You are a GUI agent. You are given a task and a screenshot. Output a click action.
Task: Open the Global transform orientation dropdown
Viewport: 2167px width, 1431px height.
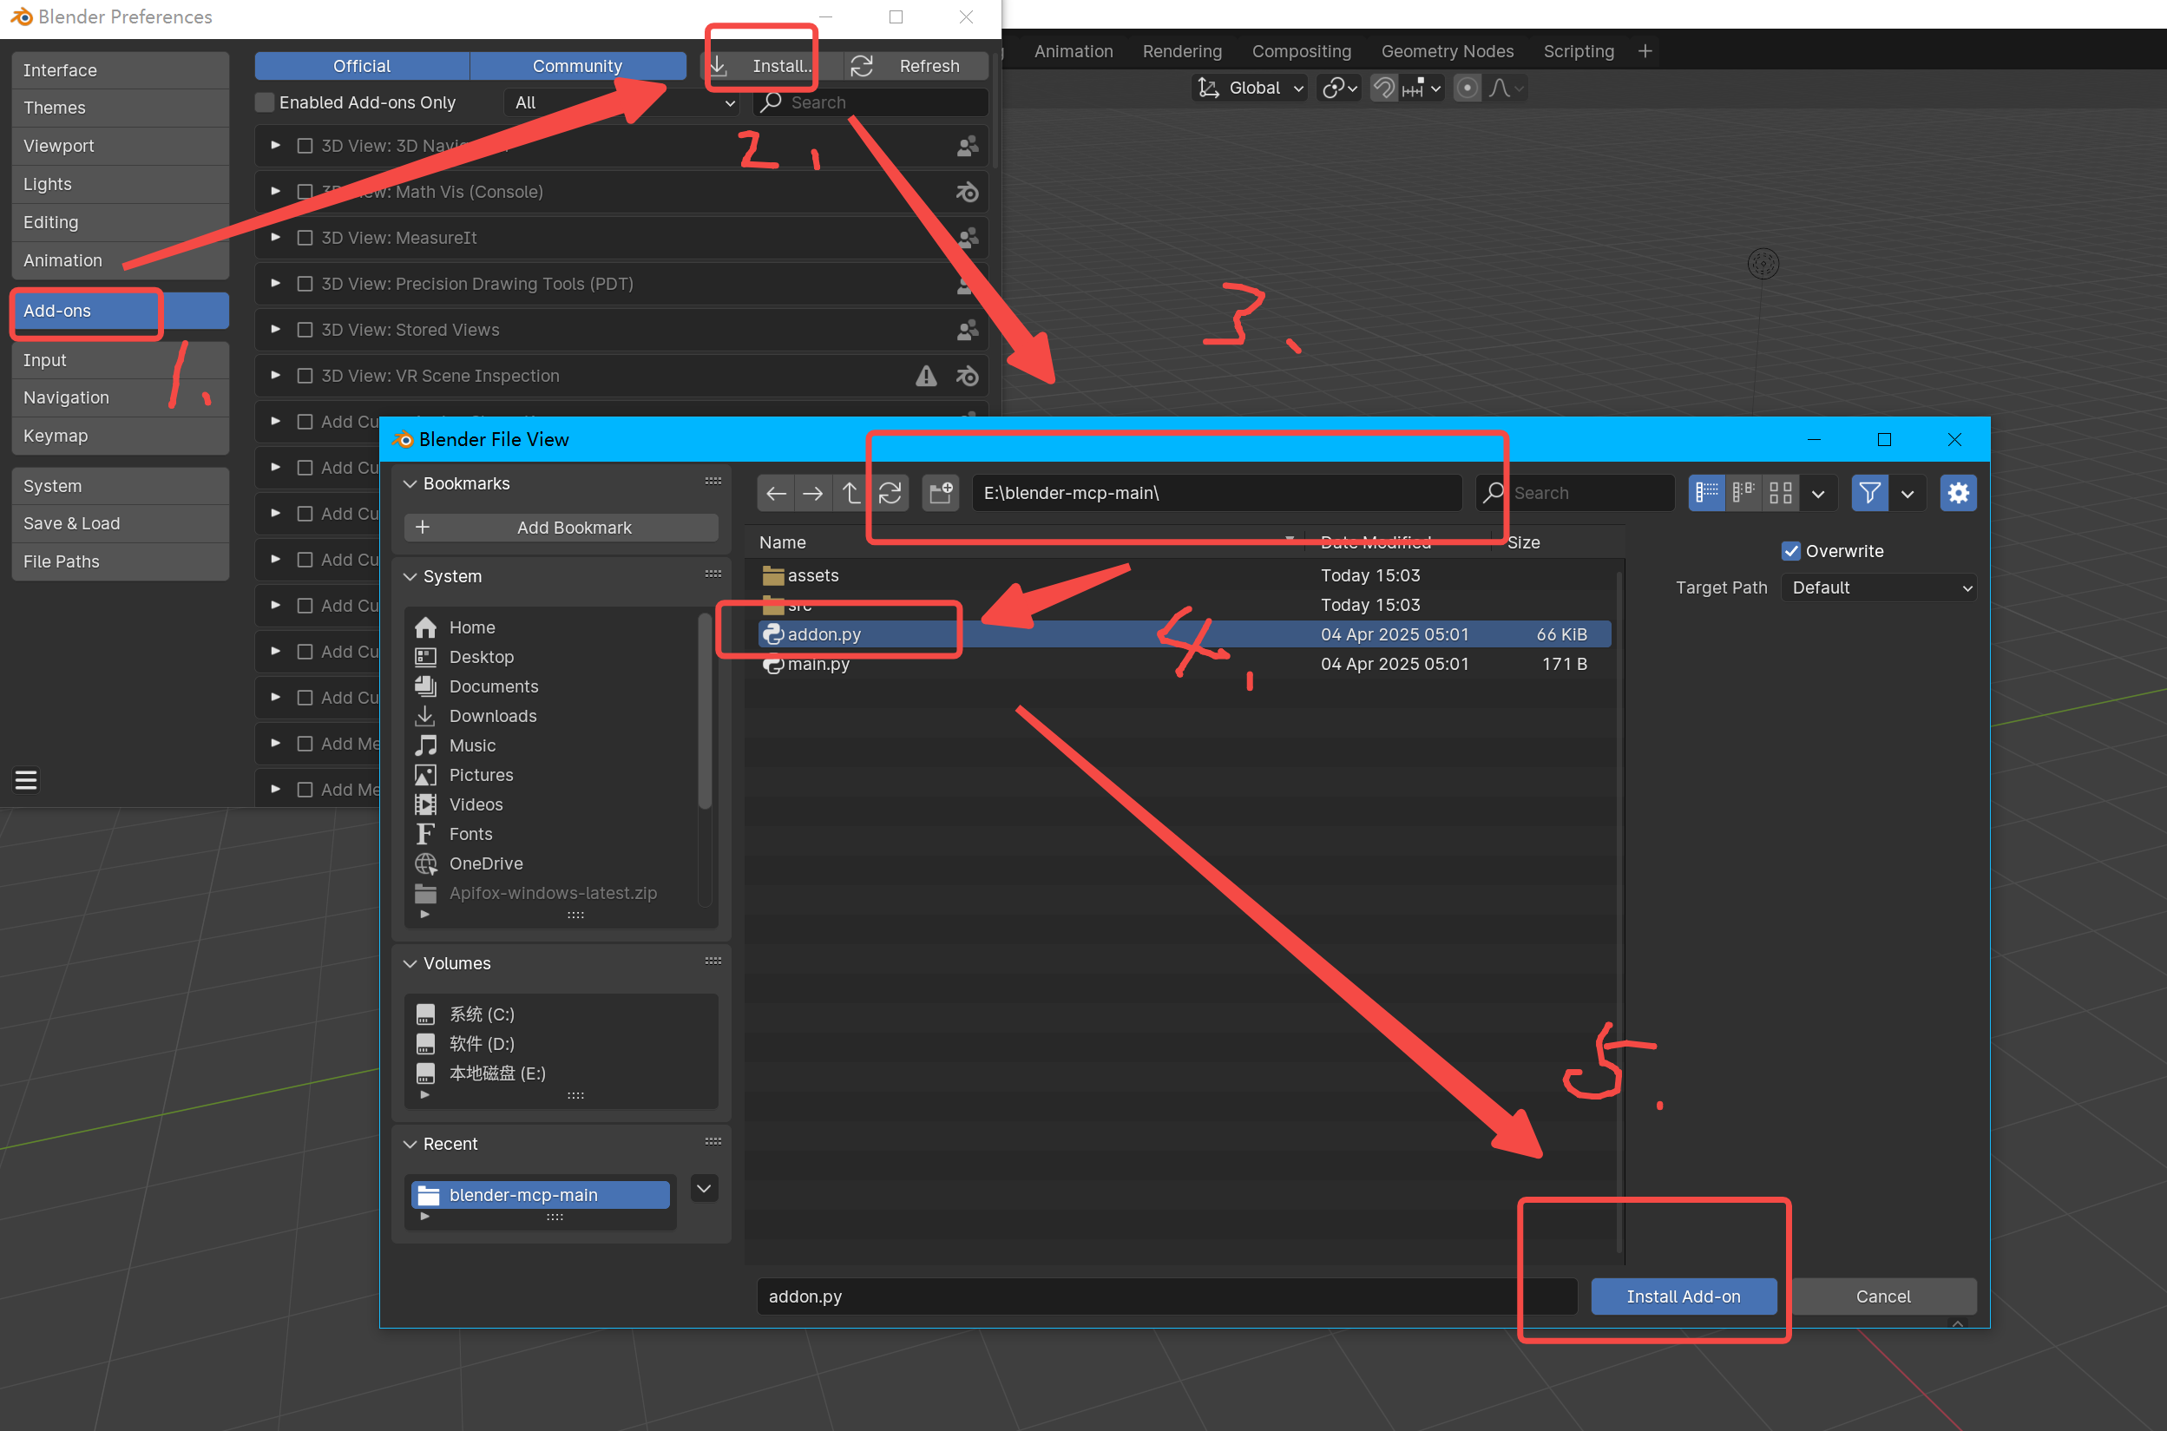point(1251,89)
